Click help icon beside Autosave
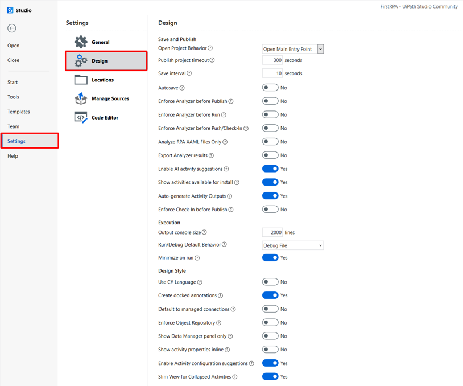The width and height of the screenshot is (463, 386). tap(182, 88)
